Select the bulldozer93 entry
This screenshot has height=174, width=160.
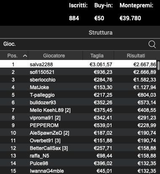[x=78, y=103]
